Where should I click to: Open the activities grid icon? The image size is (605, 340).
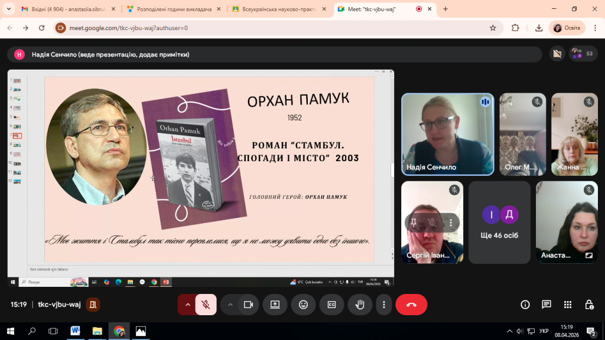tap(568, 305)
